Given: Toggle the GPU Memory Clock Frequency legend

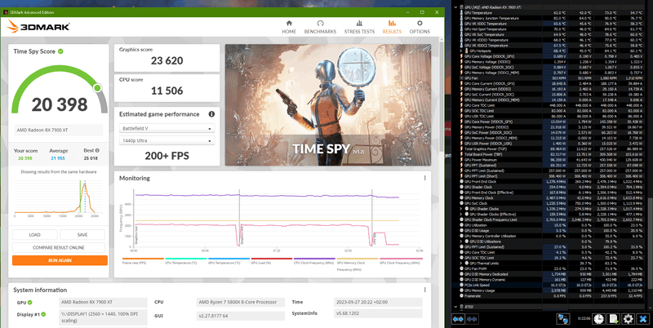Looking at the screenshot, I should [x=358, y=264].
